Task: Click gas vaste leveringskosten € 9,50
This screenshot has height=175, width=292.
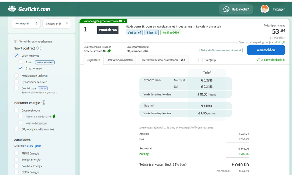Action: [203, 113]
